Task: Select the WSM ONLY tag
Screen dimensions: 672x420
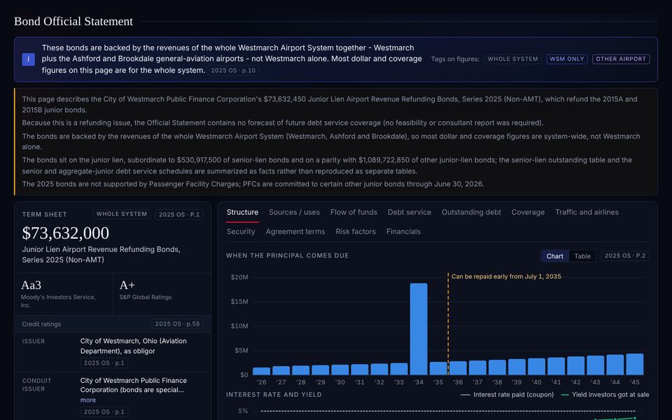Action: (x=566, y=59)
